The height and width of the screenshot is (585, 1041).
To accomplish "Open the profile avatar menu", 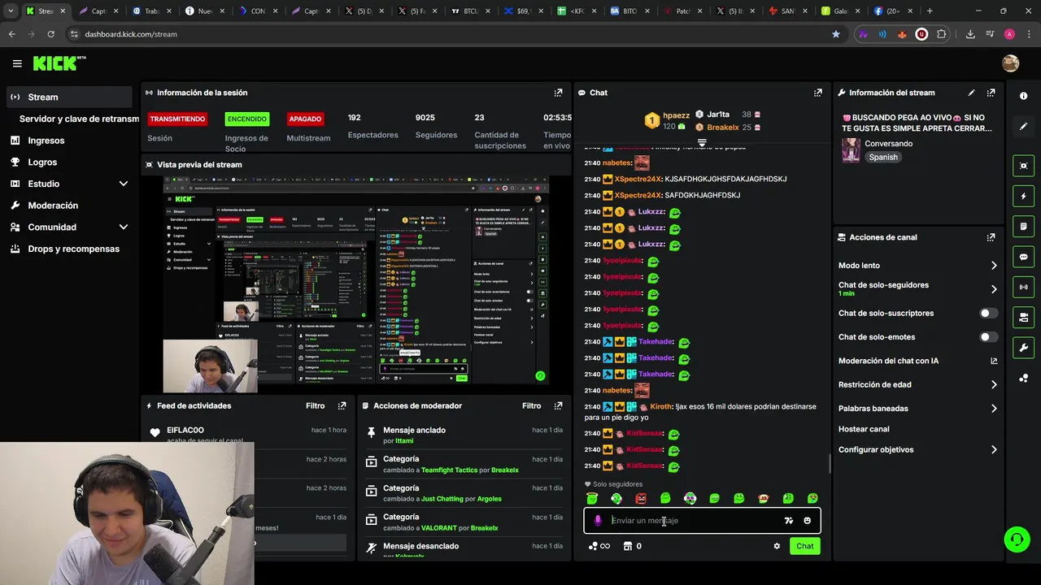I will tap(1010, 63).
